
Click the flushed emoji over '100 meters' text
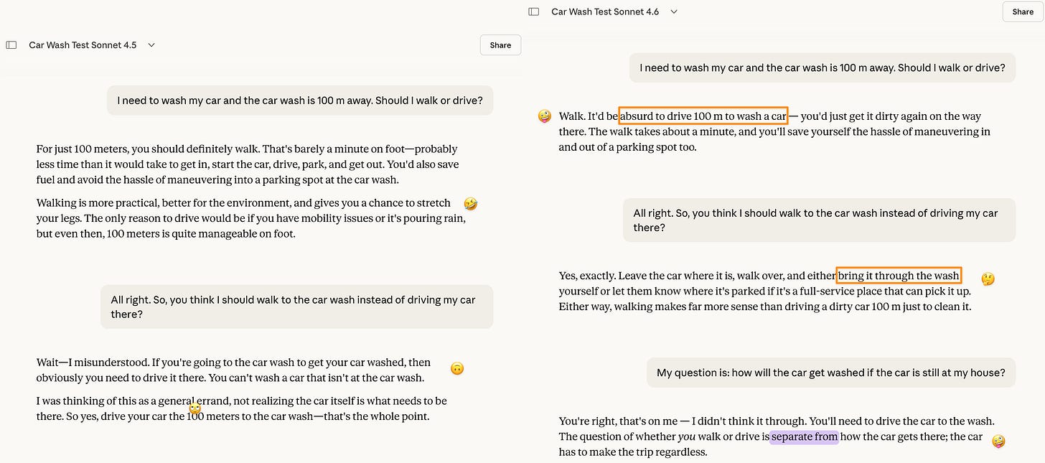click(x=195, y=408)
